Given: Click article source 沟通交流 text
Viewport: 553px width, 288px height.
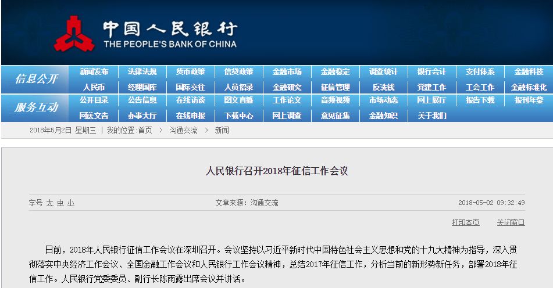Looking at the screenshot, I should pyautogui.click(x=264, y=203).
